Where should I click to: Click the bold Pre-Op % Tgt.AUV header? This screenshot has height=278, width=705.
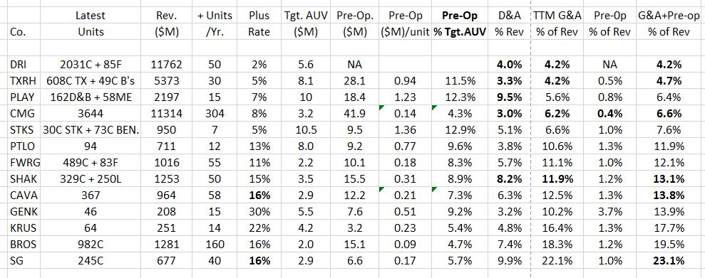(459, 24)
